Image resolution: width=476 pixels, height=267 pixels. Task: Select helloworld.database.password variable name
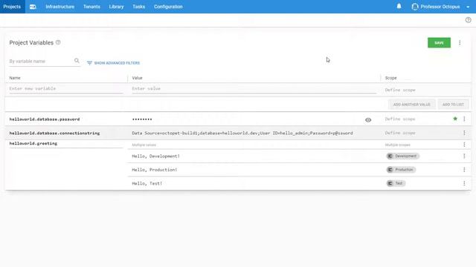click(x=45, y=119)
